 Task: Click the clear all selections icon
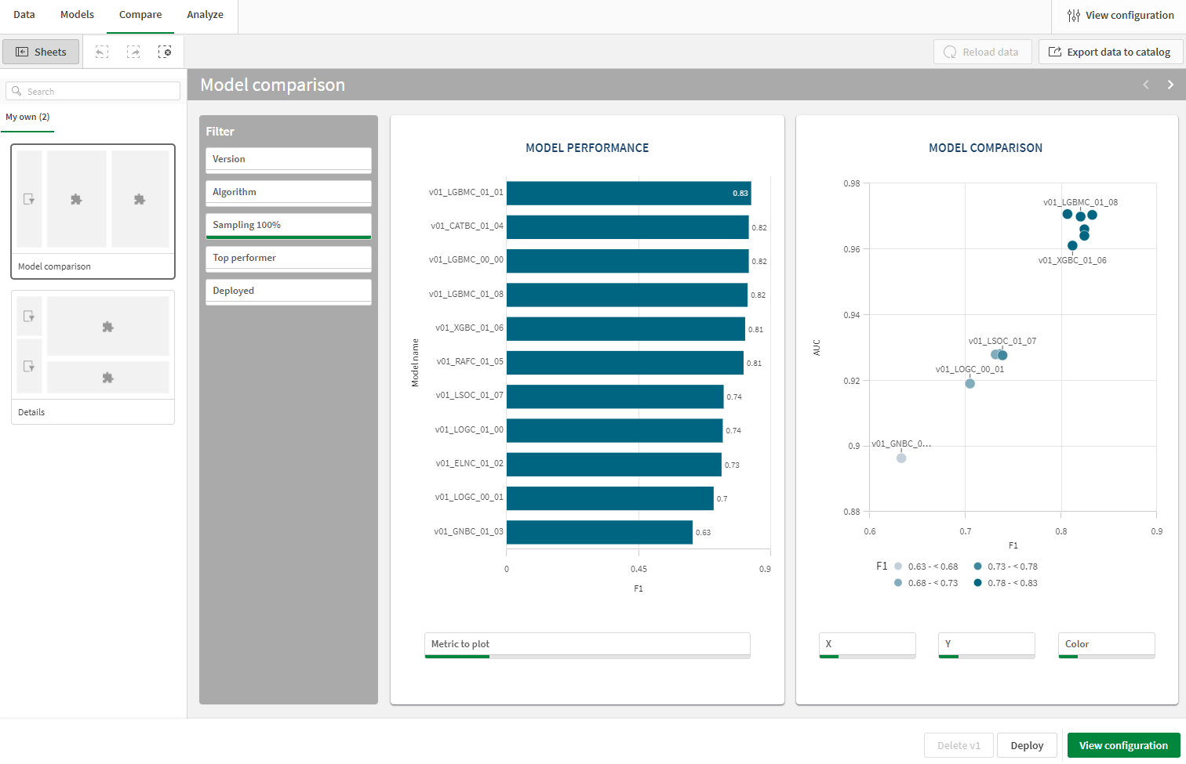(x=165, y=52)
